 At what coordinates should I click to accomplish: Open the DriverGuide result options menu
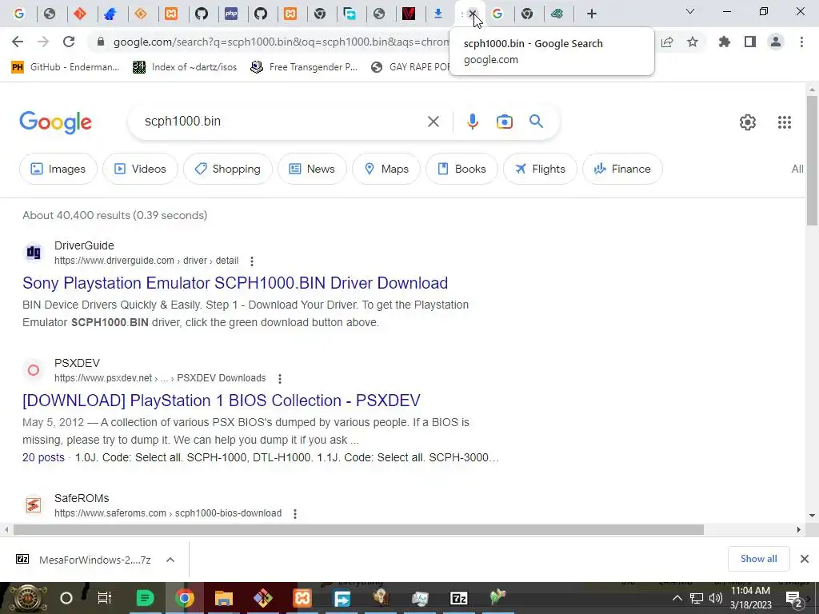click(x=252, y=261)
